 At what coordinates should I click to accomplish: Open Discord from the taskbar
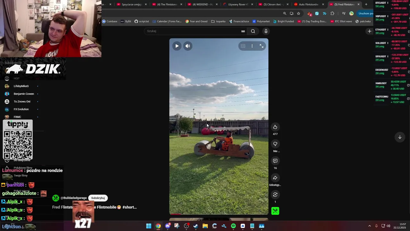[168, 226]
